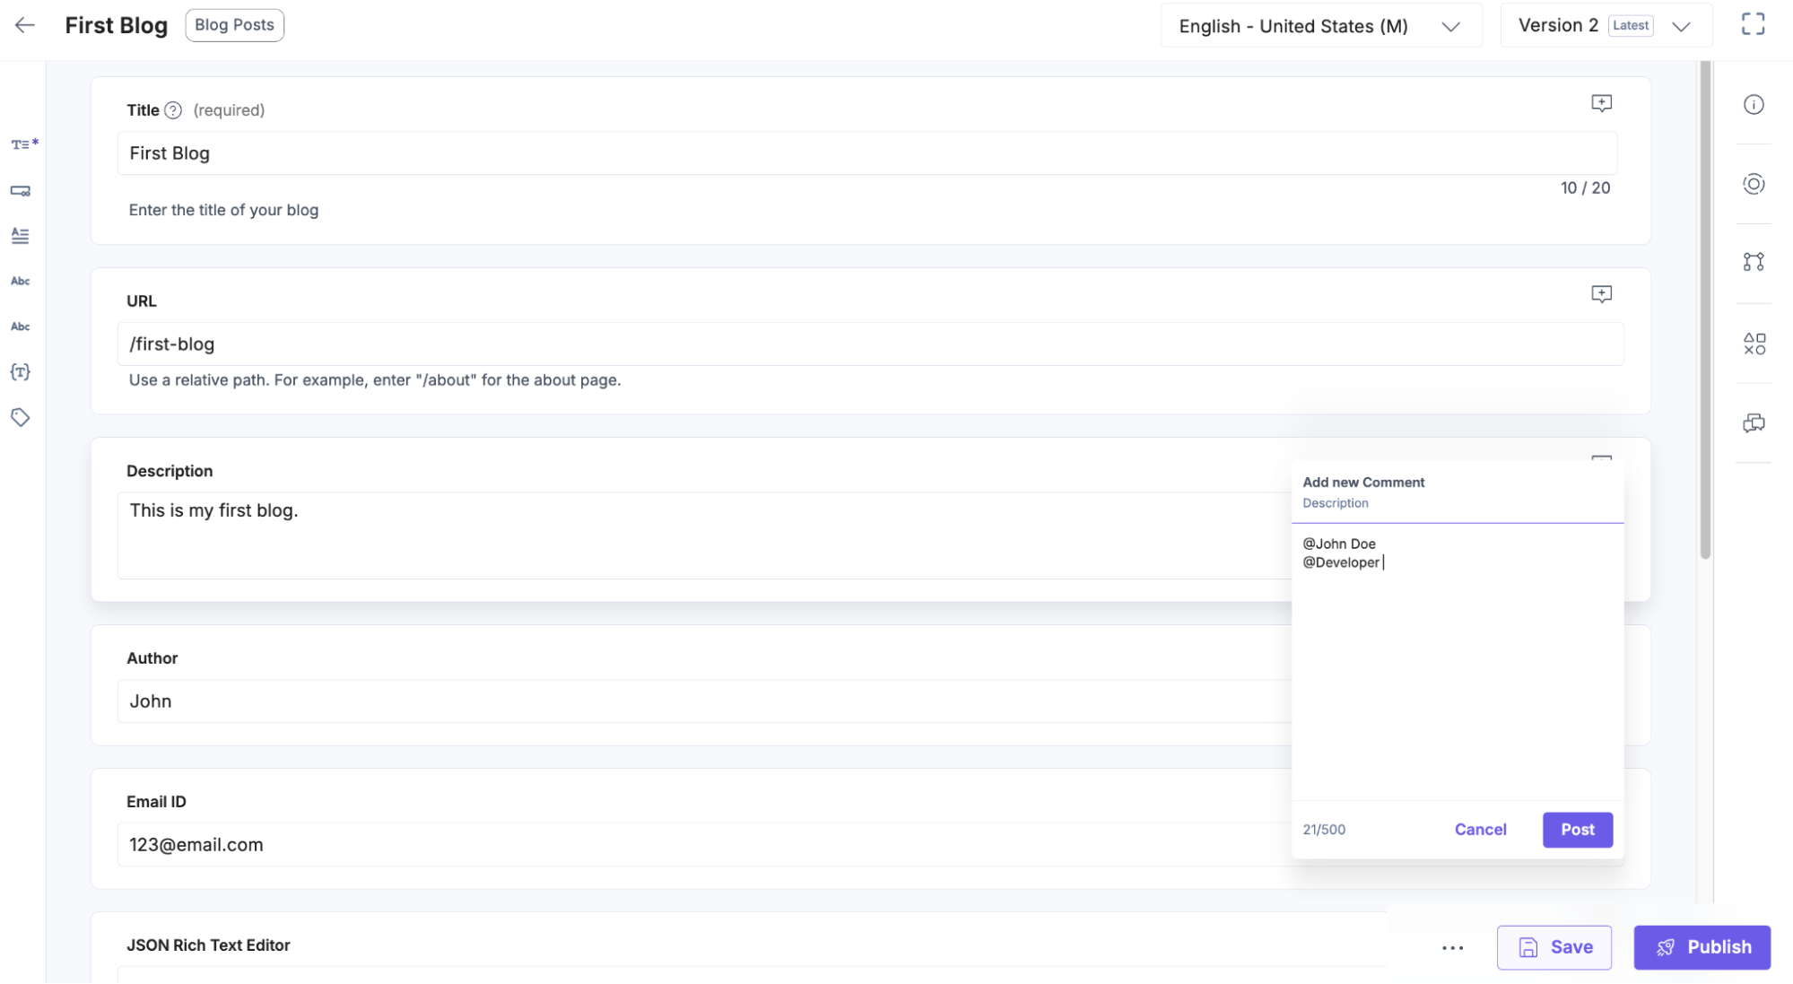
Task: Click the comment/annotation icon on Title field
Action: (1603, 104)
